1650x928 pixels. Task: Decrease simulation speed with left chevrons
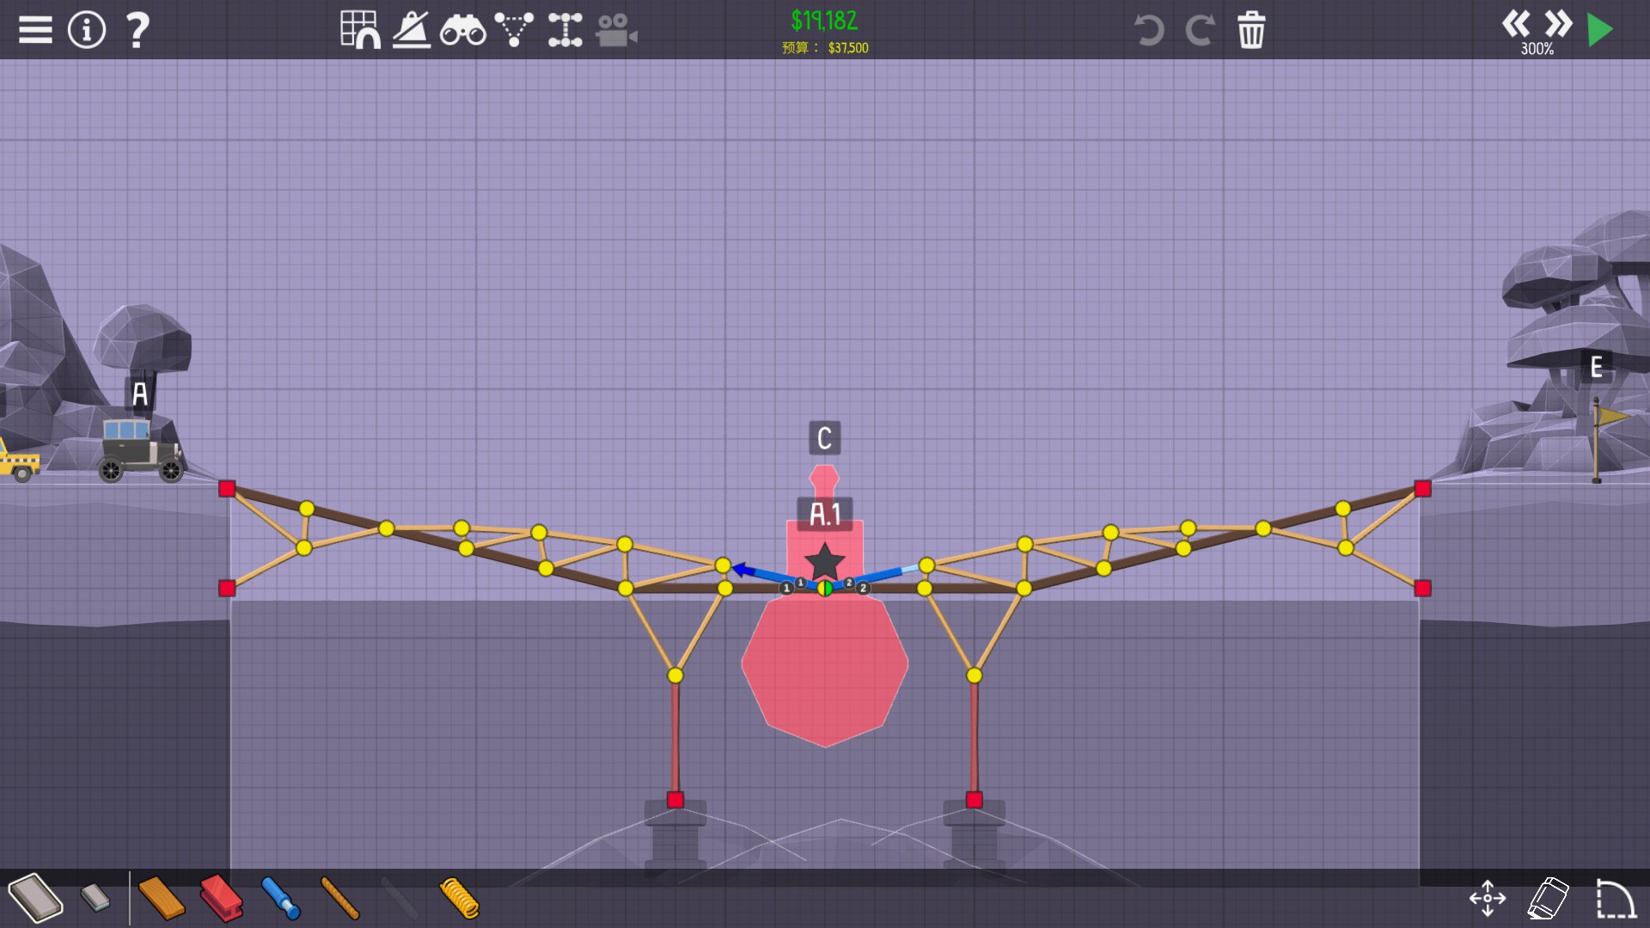coord(1516,23)
